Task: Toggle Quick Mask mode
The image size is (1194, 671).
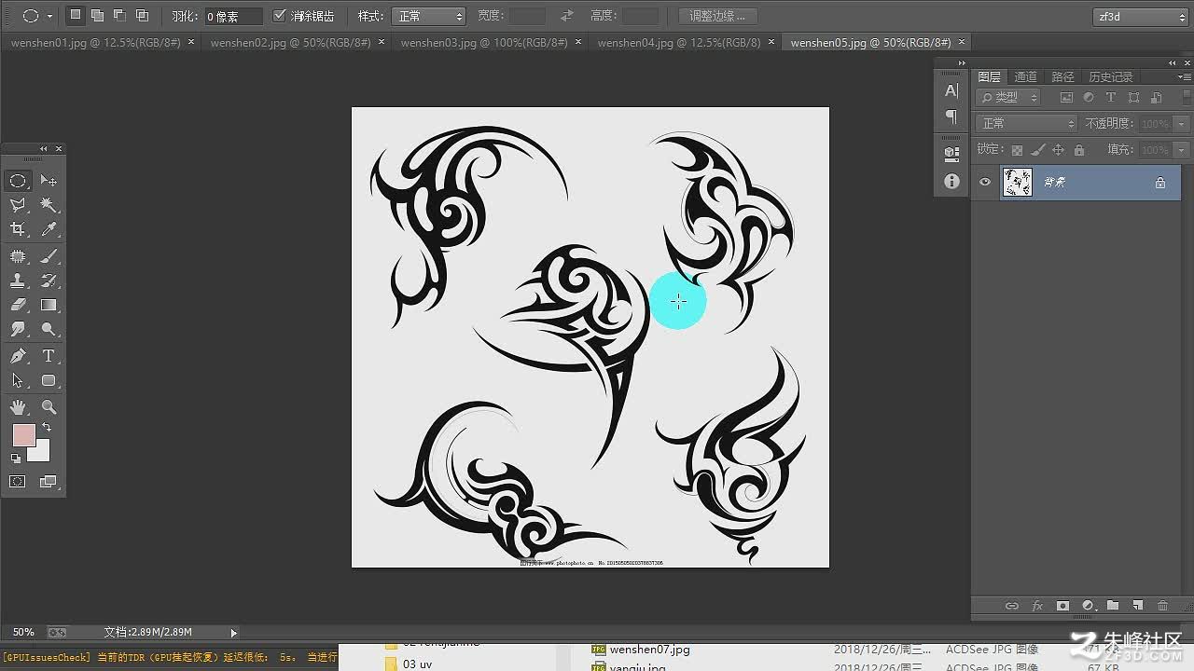Action: [x=18, y=482]
